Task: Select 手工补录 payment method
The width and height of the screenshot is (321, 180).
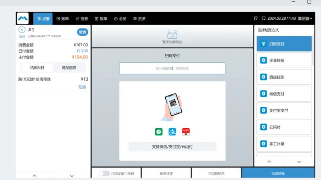Action: tap(284, 144)
